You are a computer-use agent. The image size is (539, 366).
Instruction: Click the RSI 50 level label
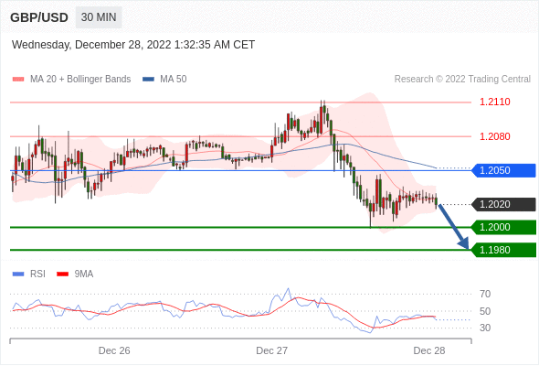pos(485,311)
